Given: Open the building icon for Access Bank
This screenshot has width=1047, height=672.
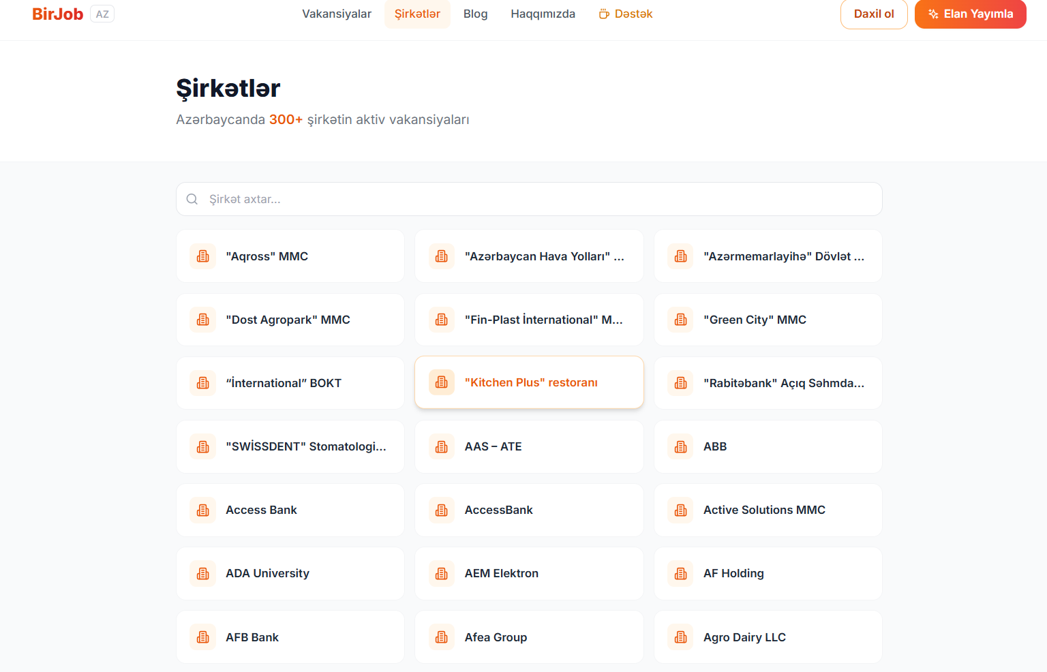Looking at the screenshot, I should (203, 510).
